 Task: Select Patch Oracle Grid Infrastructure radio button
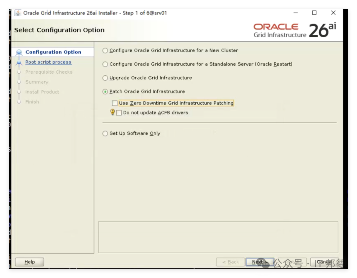pyautogui.click(x=105, y=92)
